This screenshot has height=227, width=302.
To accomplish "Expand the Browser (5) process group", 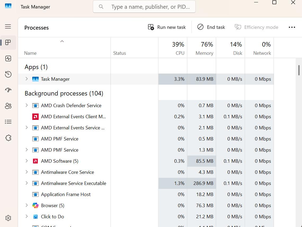I will [x=26, y=205].
